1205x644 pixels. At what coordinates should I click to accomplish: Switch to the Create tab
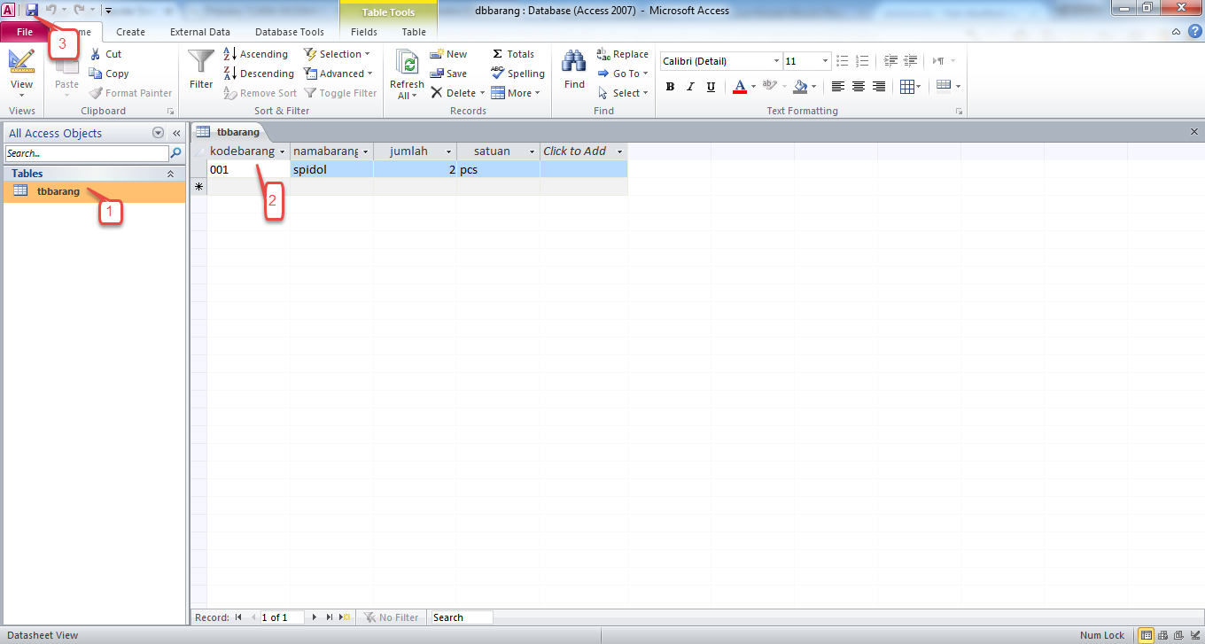click(130, 32)
